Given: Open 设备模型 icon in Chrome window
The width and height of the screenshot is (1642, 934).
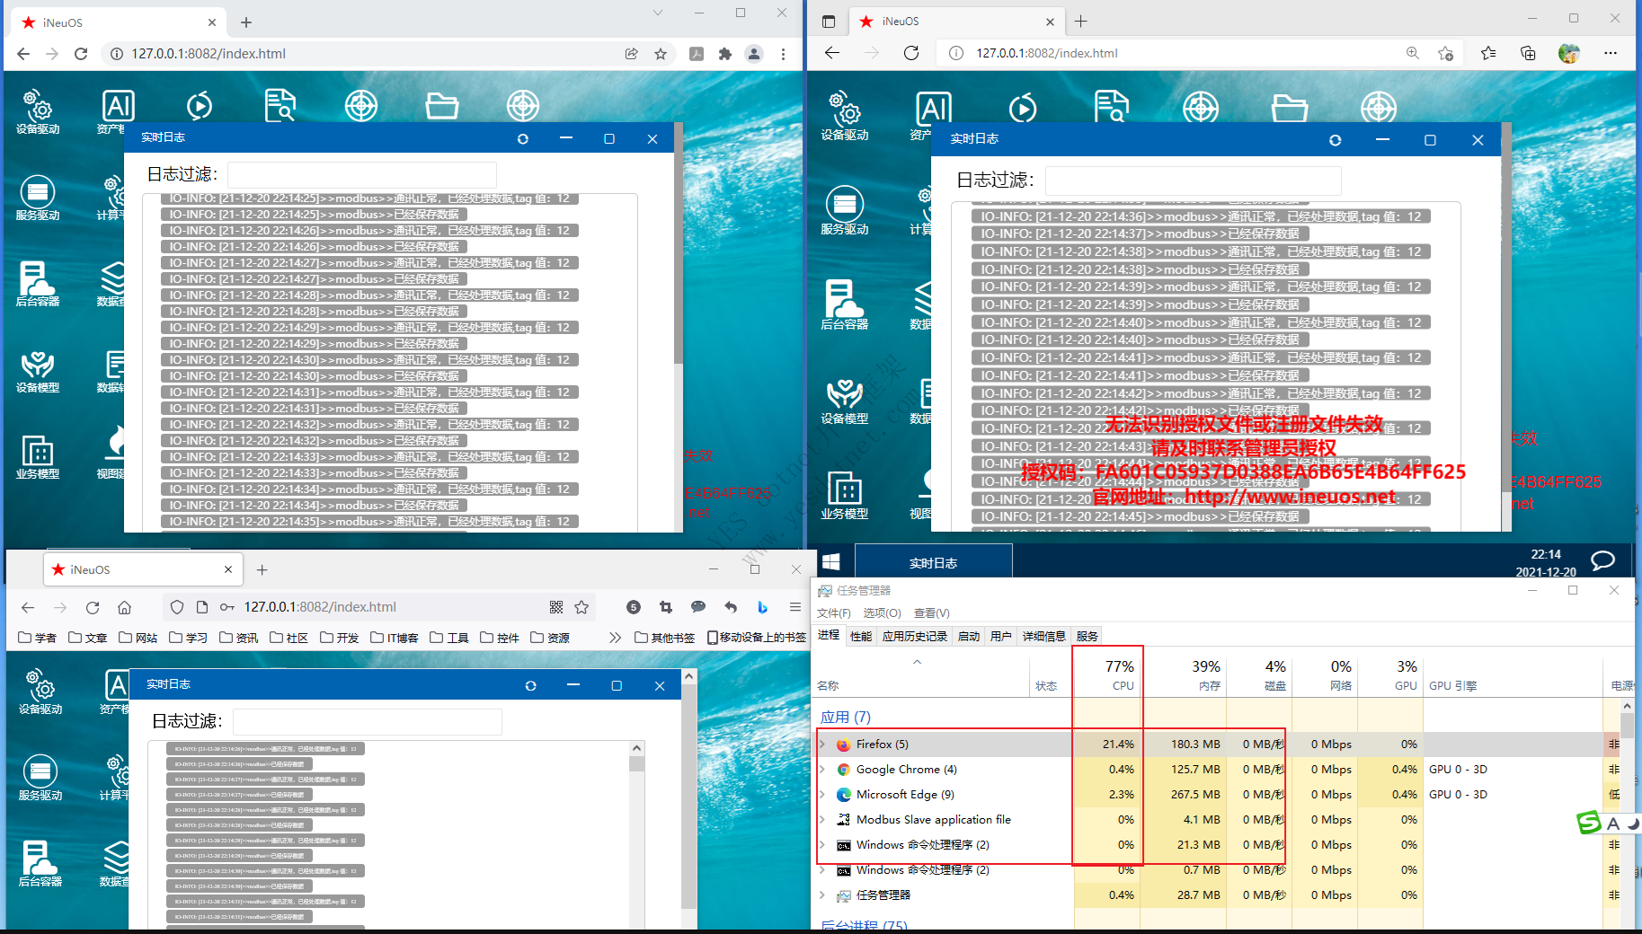Looking at the screenshot, I should coord(38,371).
